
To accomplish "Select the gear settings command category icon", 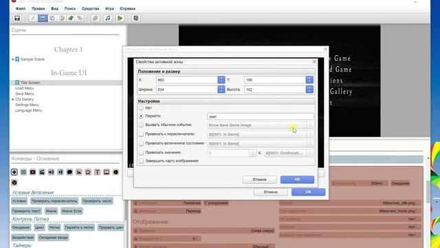I will coord(116,172).
